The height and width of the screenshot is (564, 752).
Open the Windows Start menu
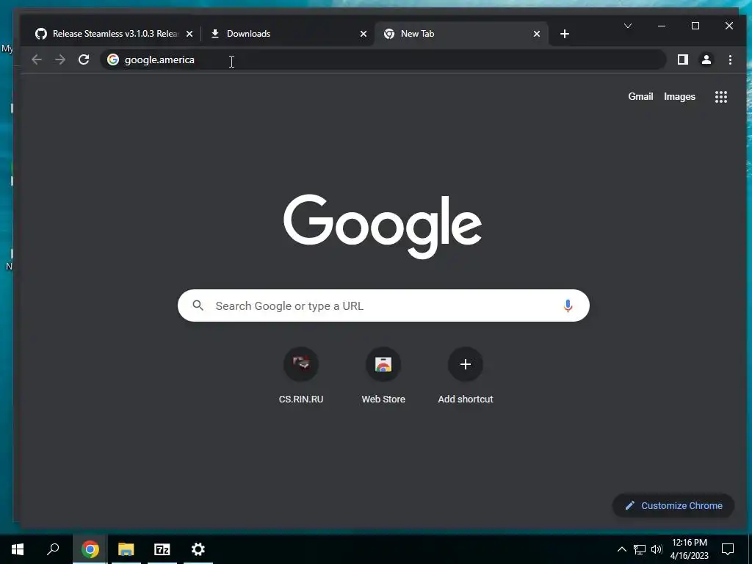pyautogui.click(x=18, y=549)
